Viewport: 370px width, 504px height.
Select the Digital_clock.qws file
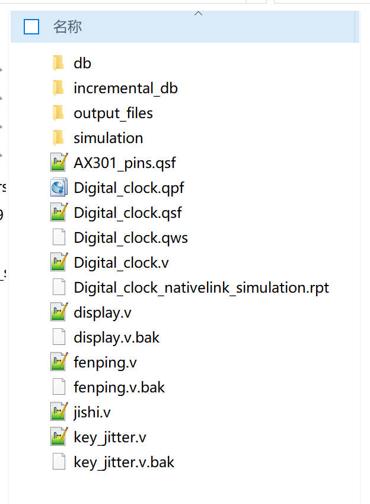click(130, 237)
